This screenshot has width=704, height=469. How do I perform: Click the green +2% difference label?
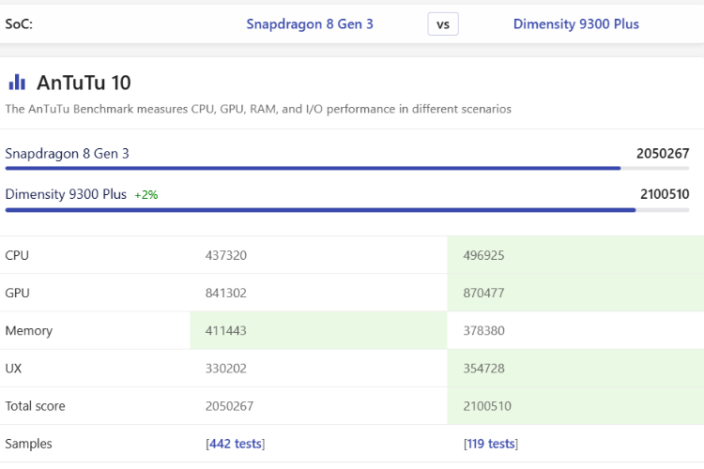pos(146,195)
